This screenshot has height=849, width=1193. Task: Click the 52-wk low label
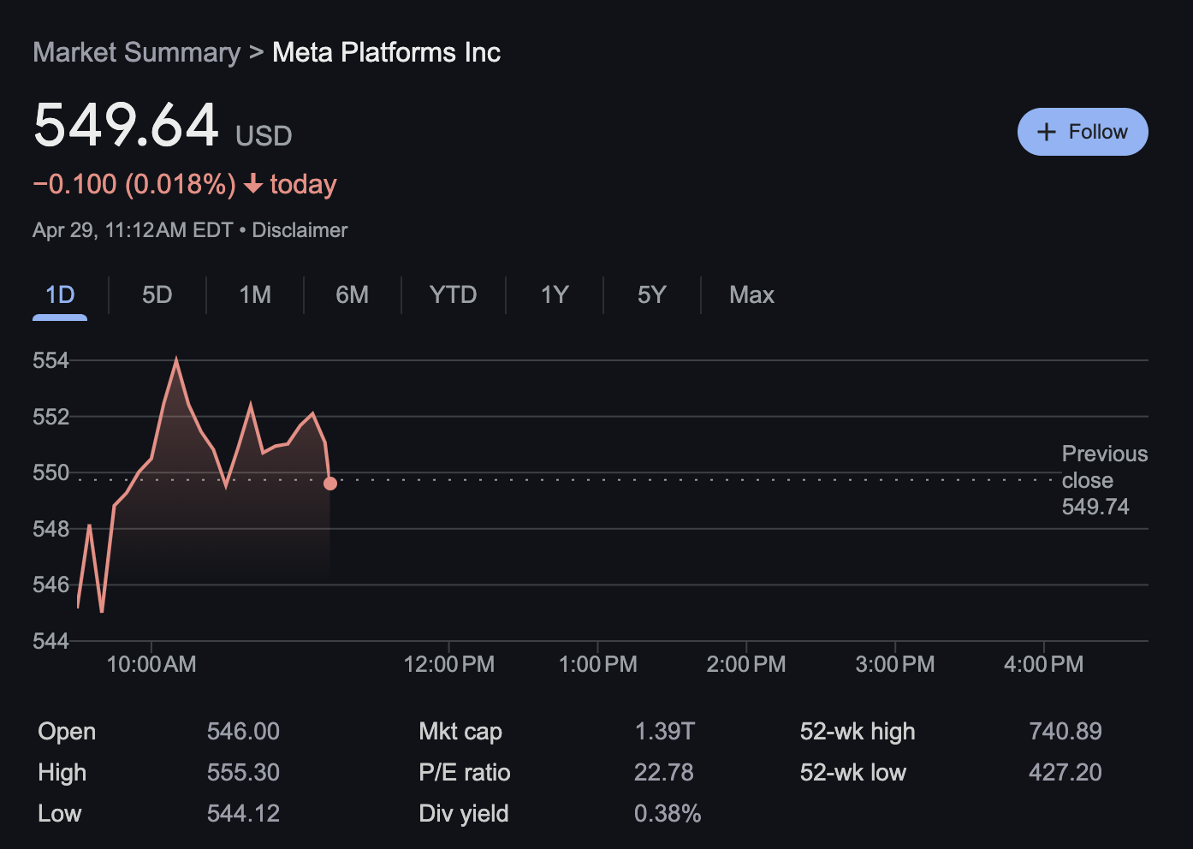pos(853,773)
